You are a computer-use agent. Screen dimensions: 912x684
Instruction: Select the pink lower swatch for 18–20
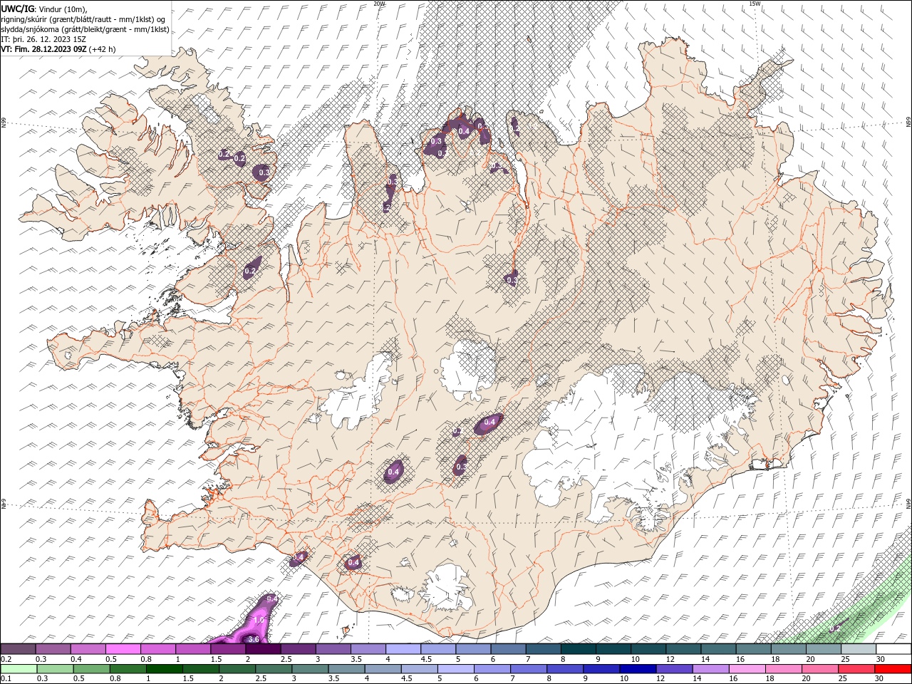tap(784, 669)
